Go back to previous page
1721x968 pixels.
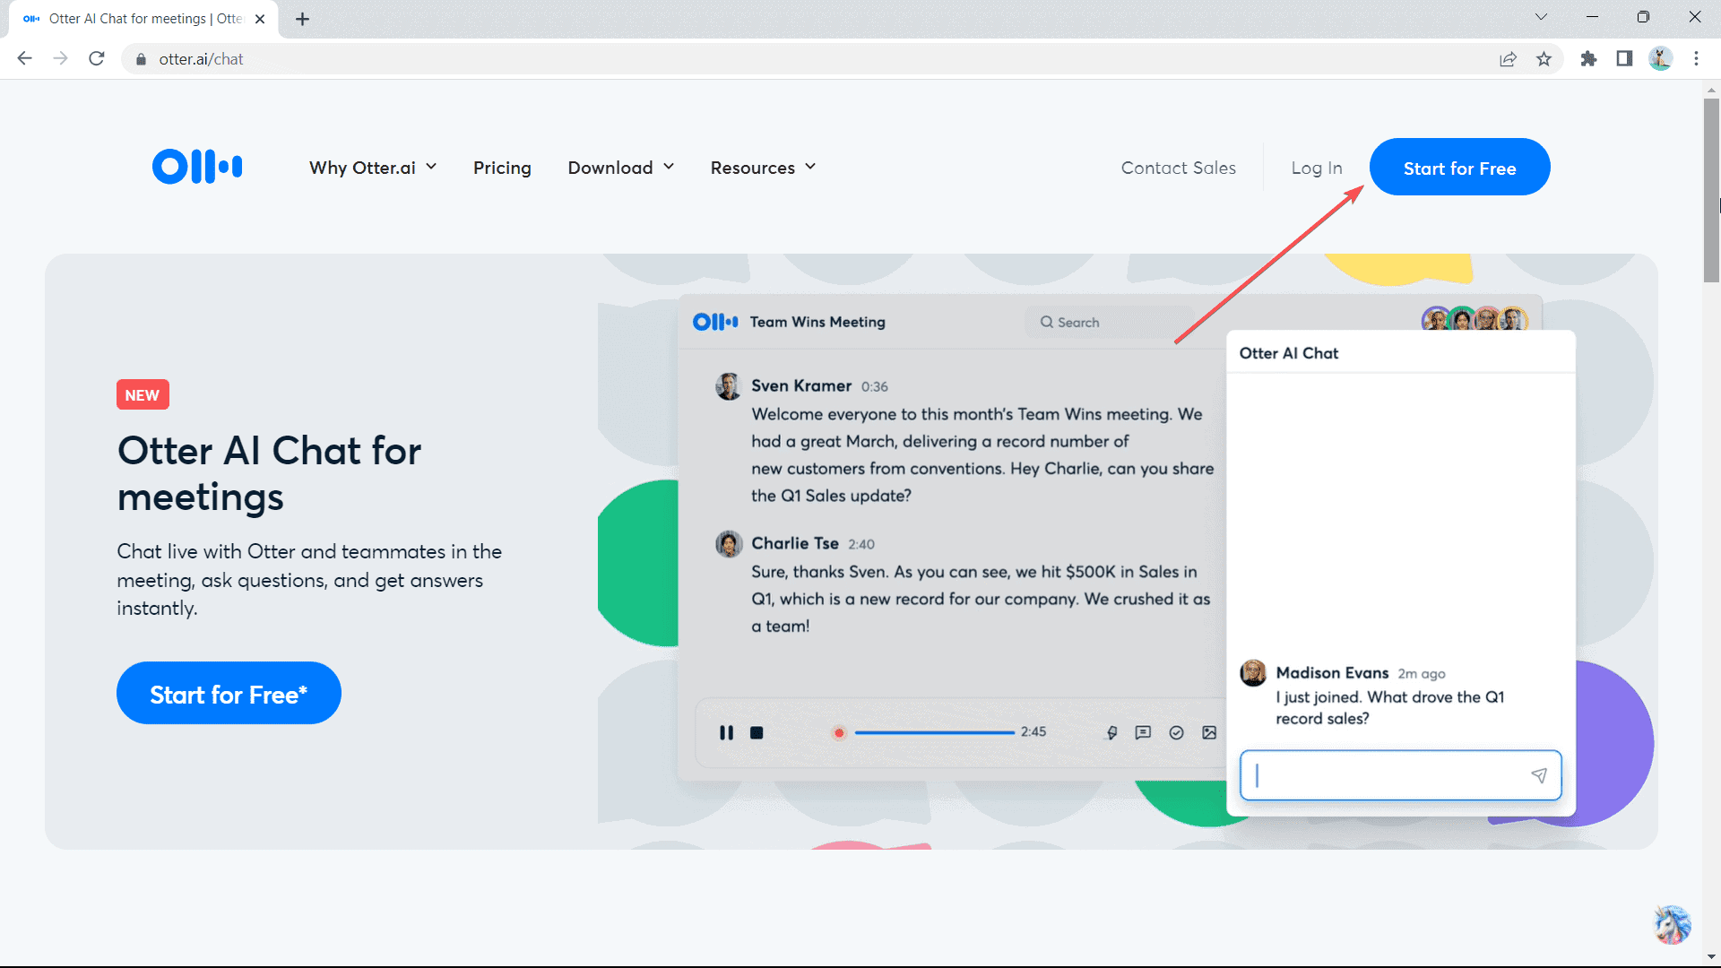click(x=24, y=58)
